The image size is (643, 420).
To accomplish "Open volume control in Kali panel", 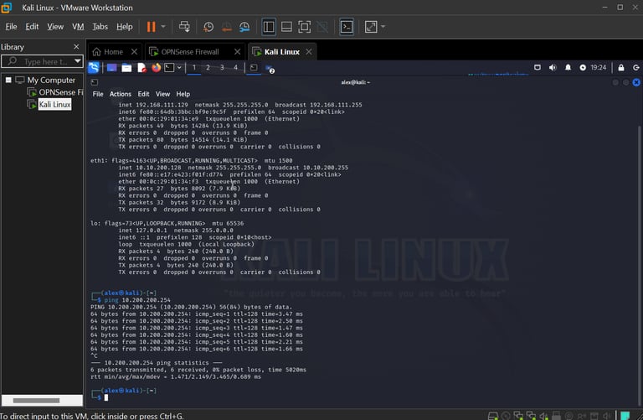I will coord(553,67).
